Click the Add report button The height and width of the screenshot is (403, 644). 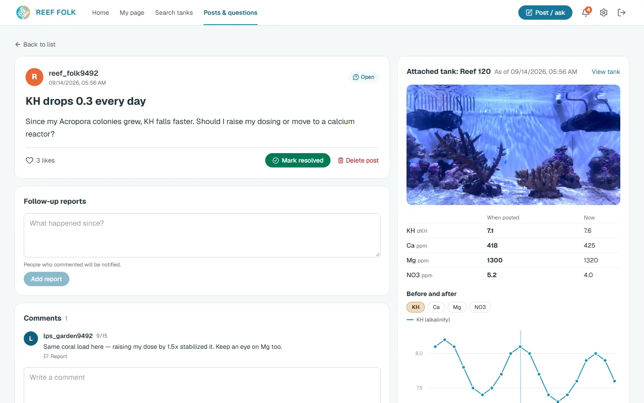pos(47,279)
